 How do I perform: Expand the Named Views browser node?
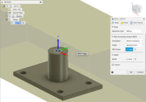(x=6, y=13)
